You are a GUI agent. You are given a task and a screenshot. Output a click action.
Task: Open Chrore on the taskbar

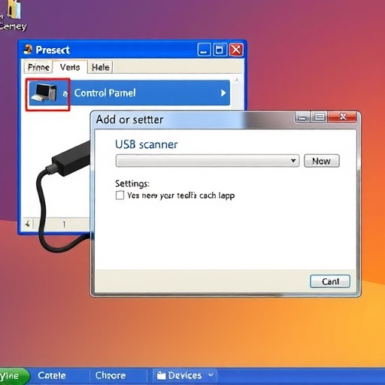[111, 375]
